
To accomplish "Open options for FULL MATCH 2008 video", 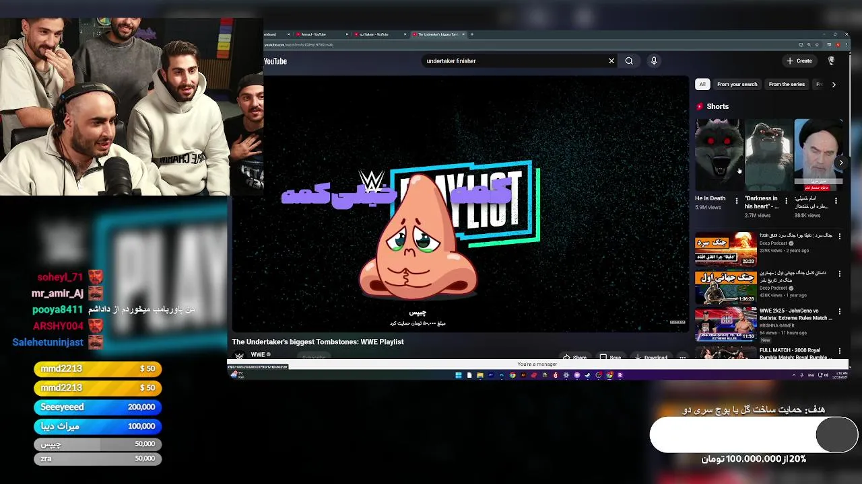I will [x=839, y=350].
